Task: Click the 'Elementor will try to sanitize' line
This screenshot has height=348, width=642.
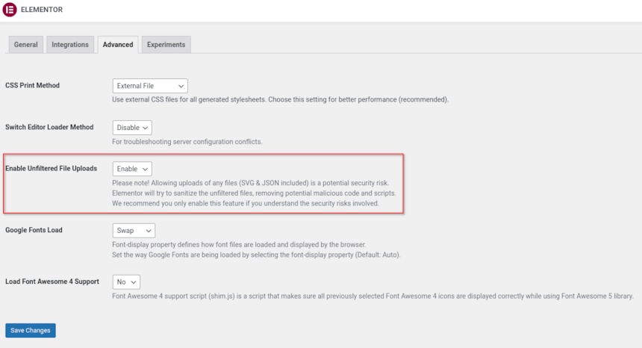Action: click(x=255, y=193)
